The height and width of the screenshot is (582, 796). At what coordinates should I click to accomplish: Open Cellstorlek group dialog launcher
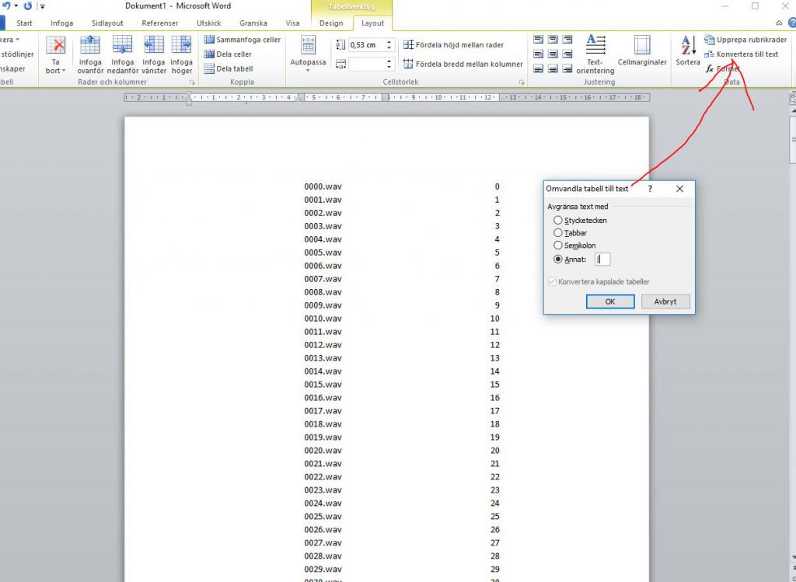click(x=522, y=82)
